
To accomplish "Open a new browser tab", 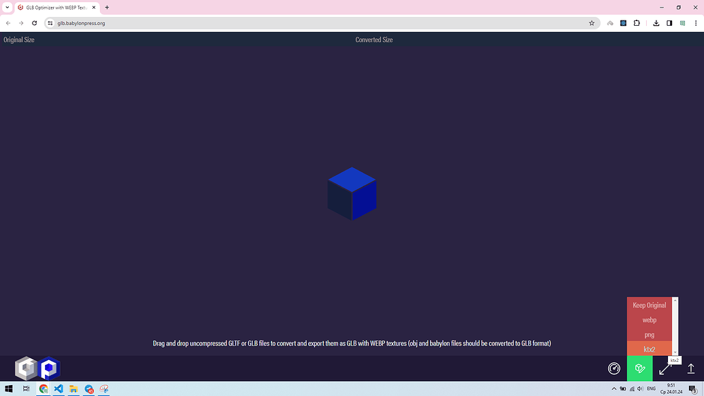I will tap(106, 7).
